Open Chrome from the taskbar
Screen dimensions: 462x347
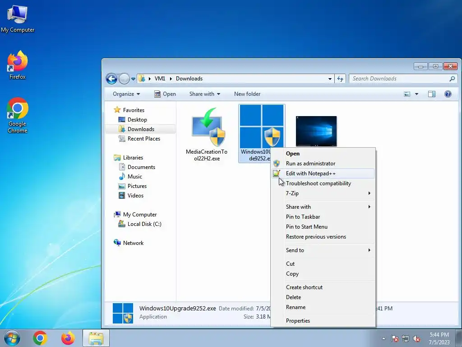point(40,338)
